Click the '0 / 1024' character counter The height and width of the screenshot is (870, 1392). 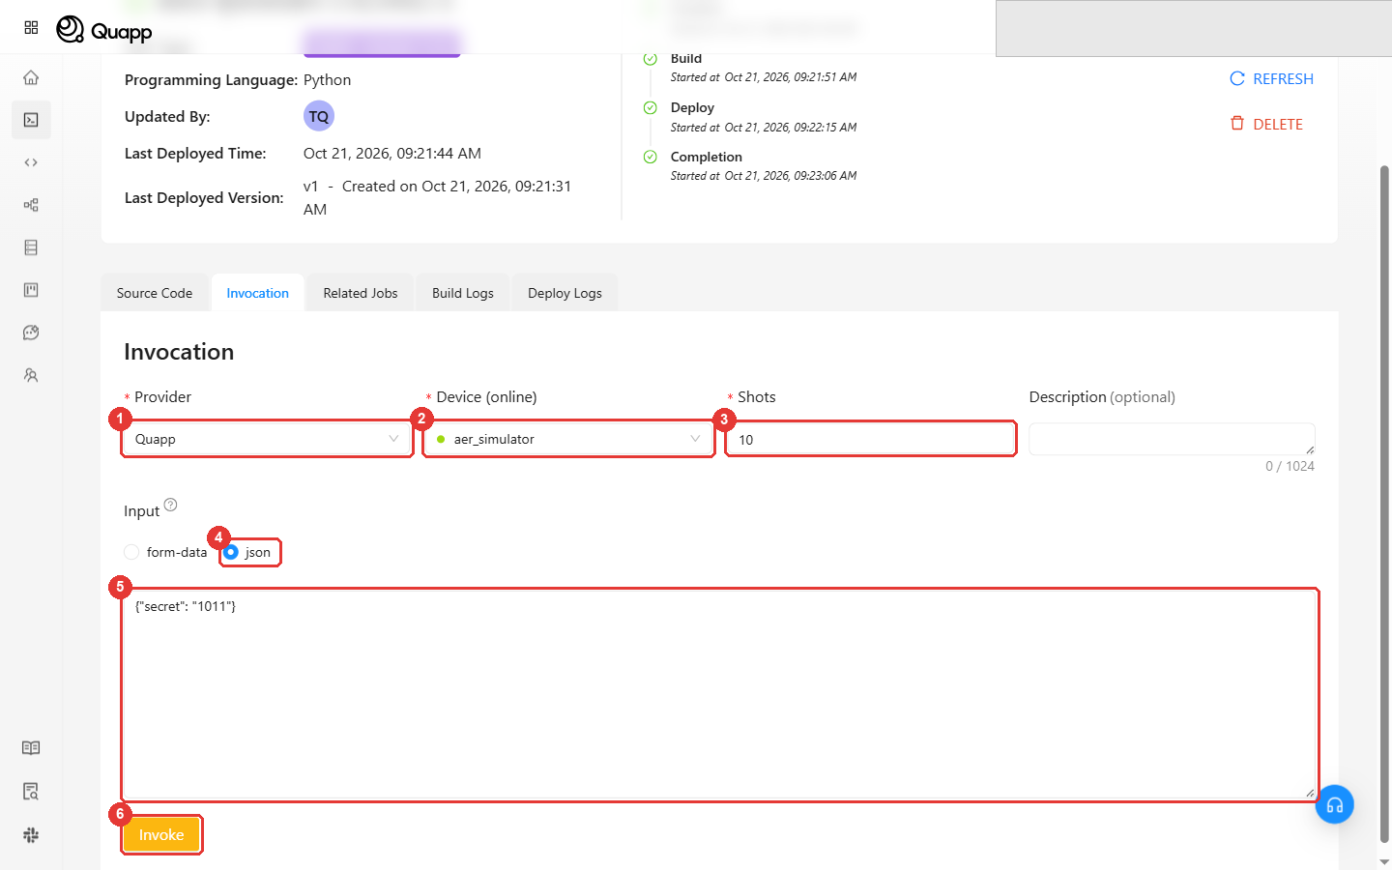[x=1290, y=466]
